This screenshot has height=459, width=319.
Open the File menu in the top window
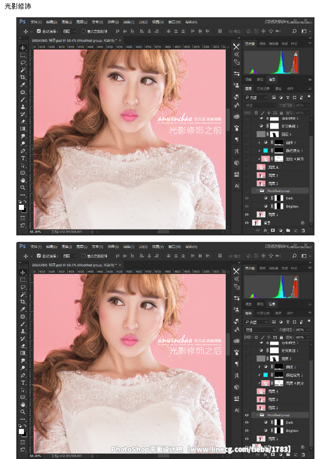click(36, 22)
